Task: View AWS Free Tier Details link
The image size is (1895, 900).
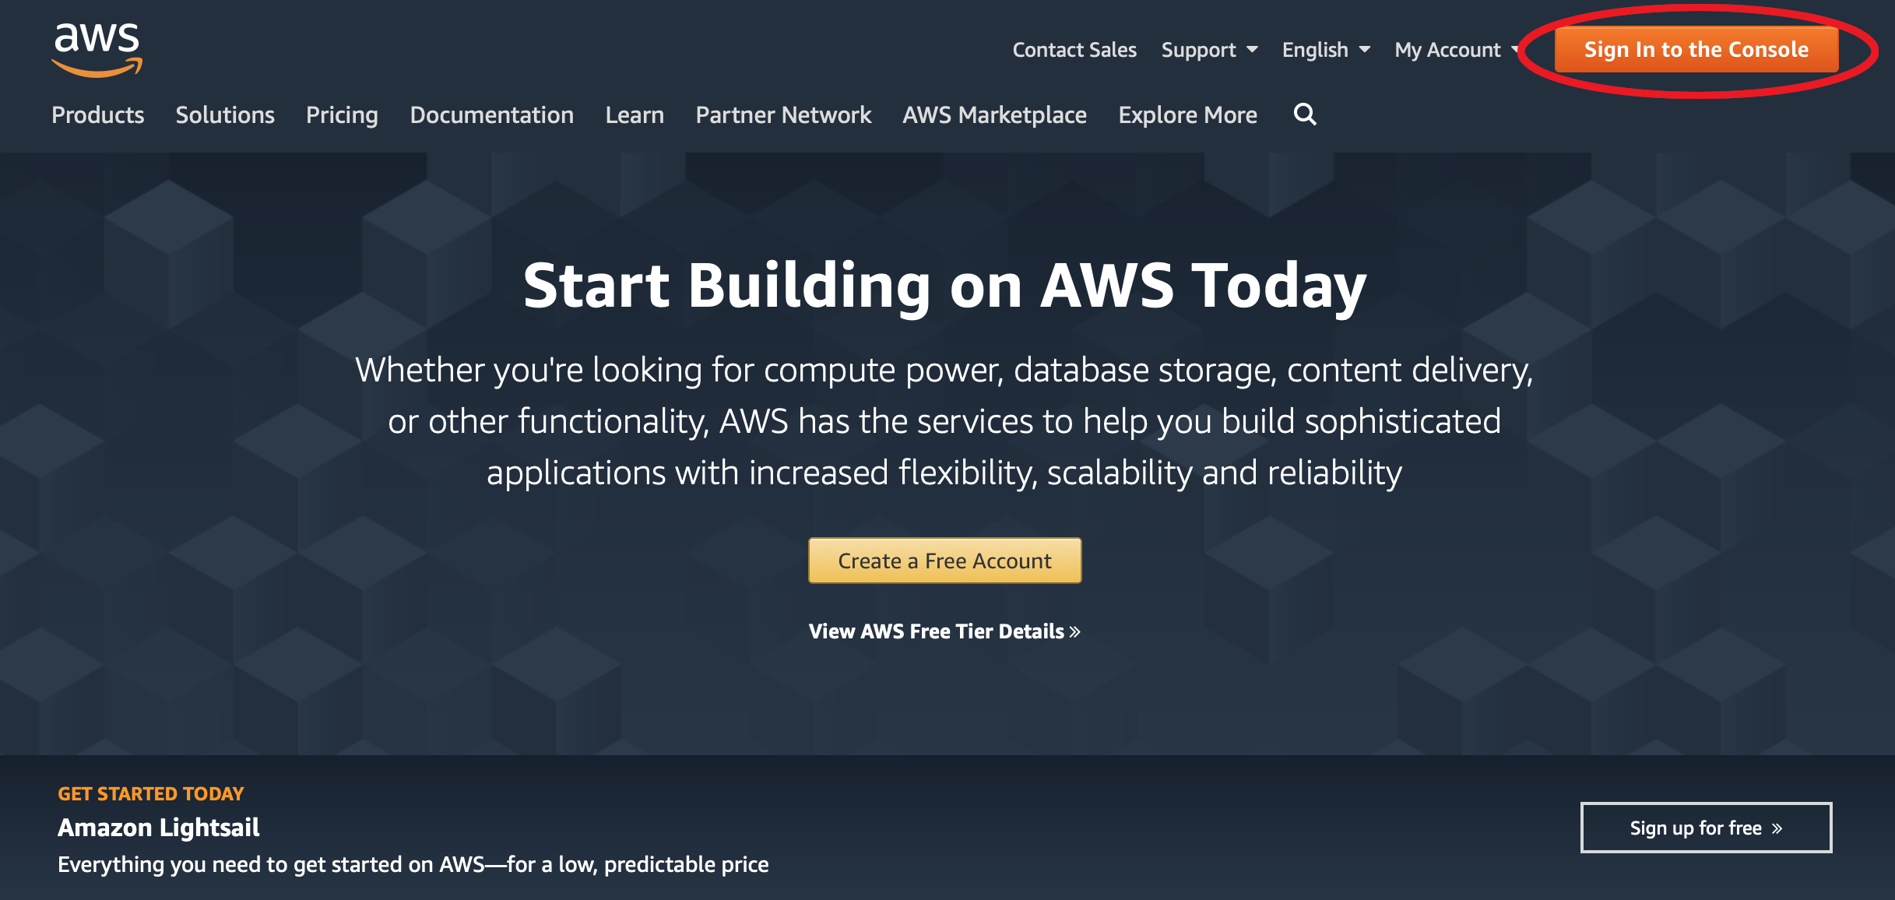Action: [x=944, y=631]
